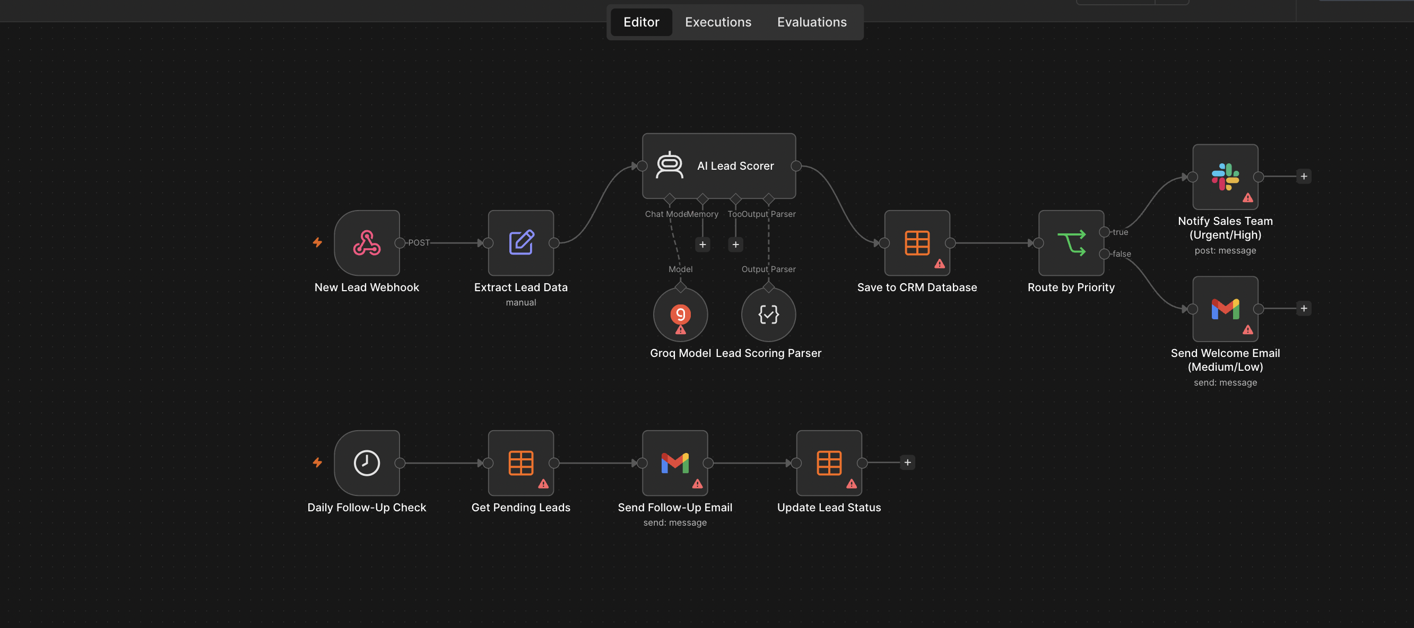The width and height of the screenshot is (1414, 628).
Task: Click the true output of Route by Priority
Action: point(1105,232)
